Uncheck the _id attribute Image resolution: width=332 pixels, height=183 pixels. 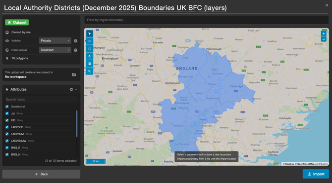[x=7, y=113]
